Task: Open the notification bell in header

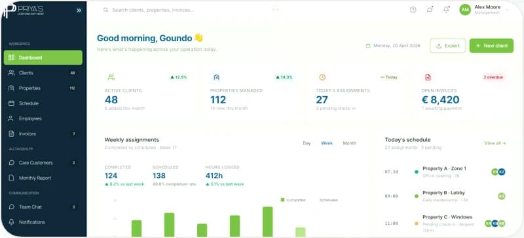Action: (x=446, y=10)
